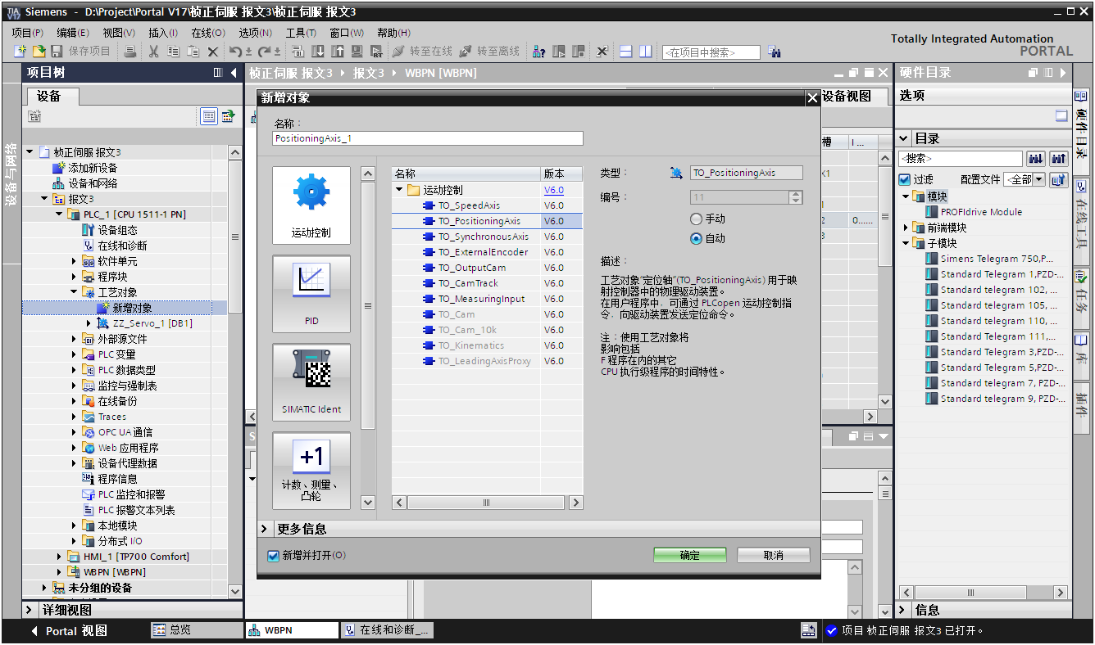Open the 编辑(E) menu
Screen dimensions: 1095x645
(73, 33)
